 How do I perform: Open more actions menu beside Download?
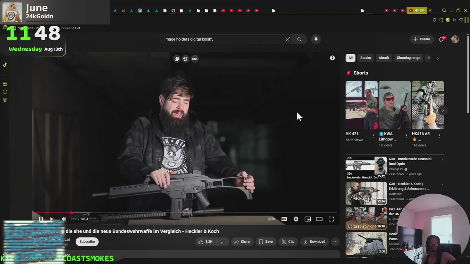(x=335, y=242)
